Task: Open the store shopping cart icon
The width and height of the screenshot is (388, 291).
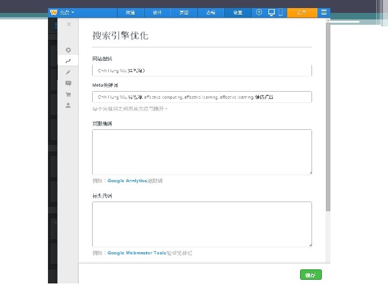Action: point(68,94)
